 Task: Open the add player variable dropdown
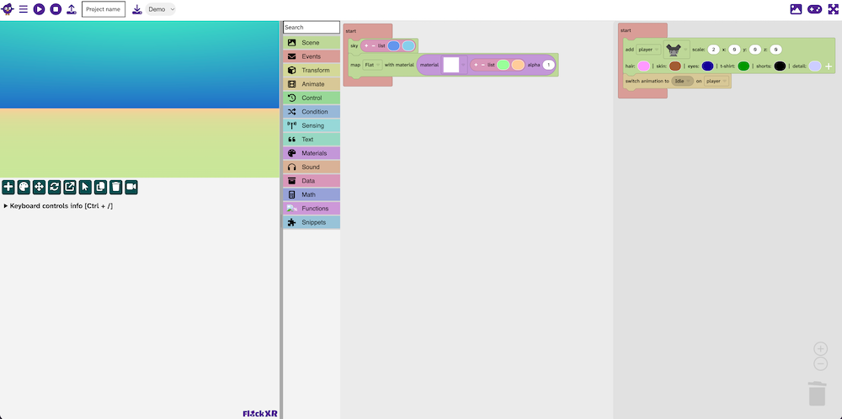click(648, 50)
